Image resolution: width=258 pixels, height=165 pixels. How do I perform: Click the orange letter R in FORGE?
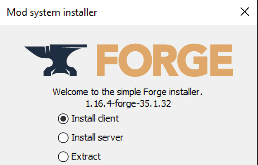[165, 60]
